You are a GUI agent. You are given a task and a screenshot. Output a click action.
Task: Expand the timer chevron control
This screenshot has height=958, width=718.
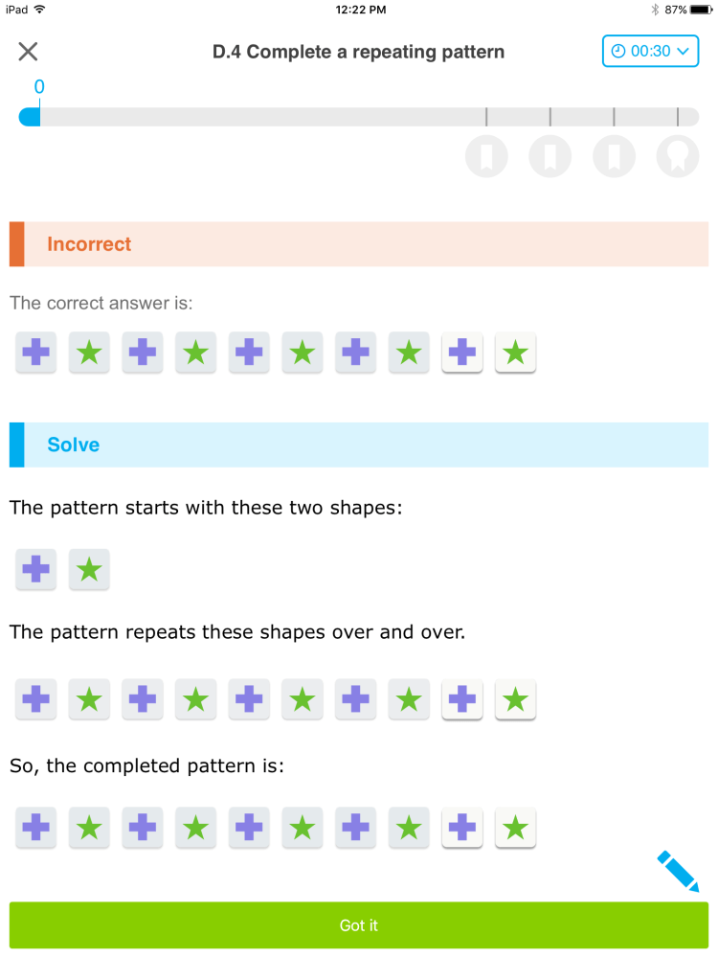pos(682,52)
